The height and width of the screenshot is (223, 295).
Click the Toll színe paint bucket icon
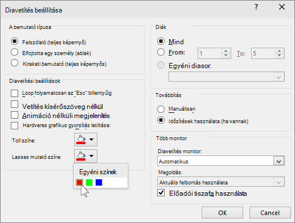[81, 140]
